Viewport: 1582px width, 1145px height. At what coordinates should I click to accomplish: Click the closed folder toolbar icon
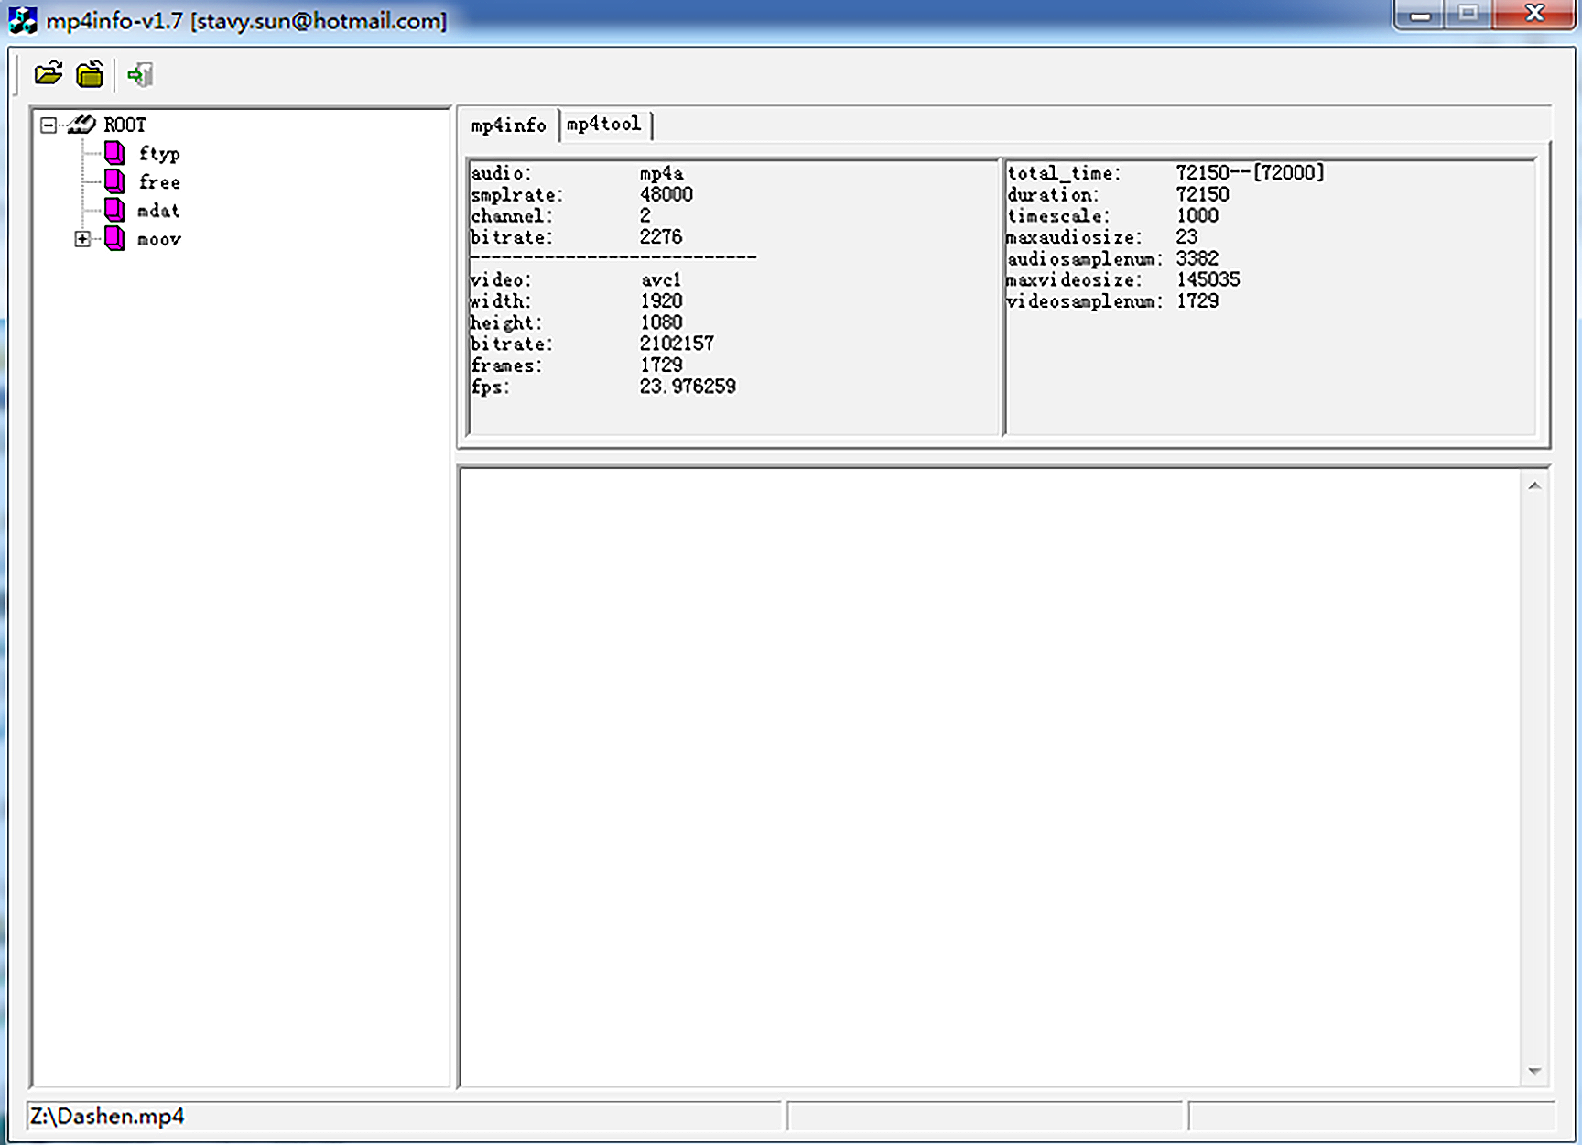[90, 74]
